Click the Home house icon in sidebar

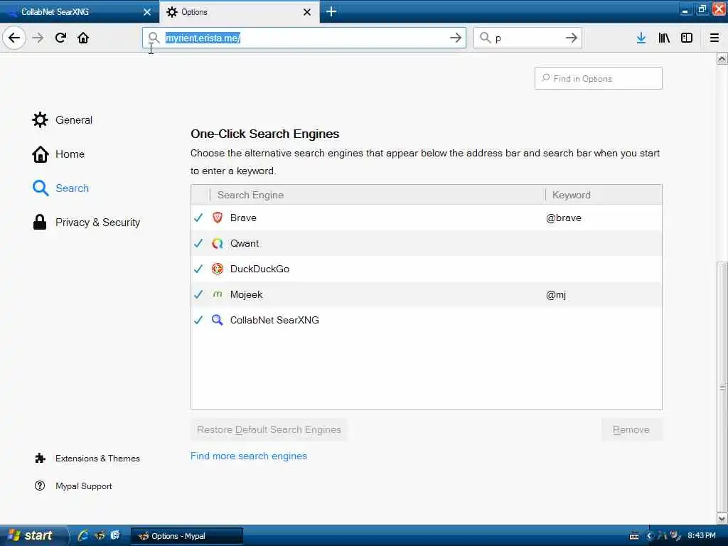[40, 154]
